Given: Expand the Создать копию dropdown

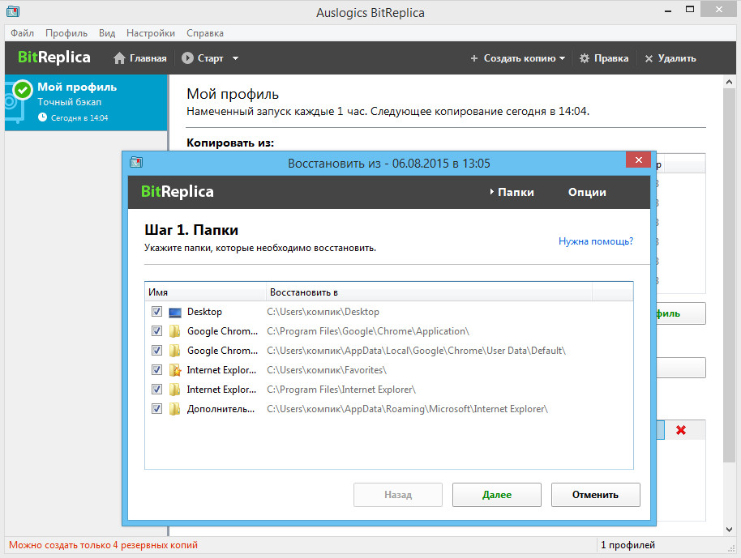Looking at the screenshot, I should [x=562, y=58].
